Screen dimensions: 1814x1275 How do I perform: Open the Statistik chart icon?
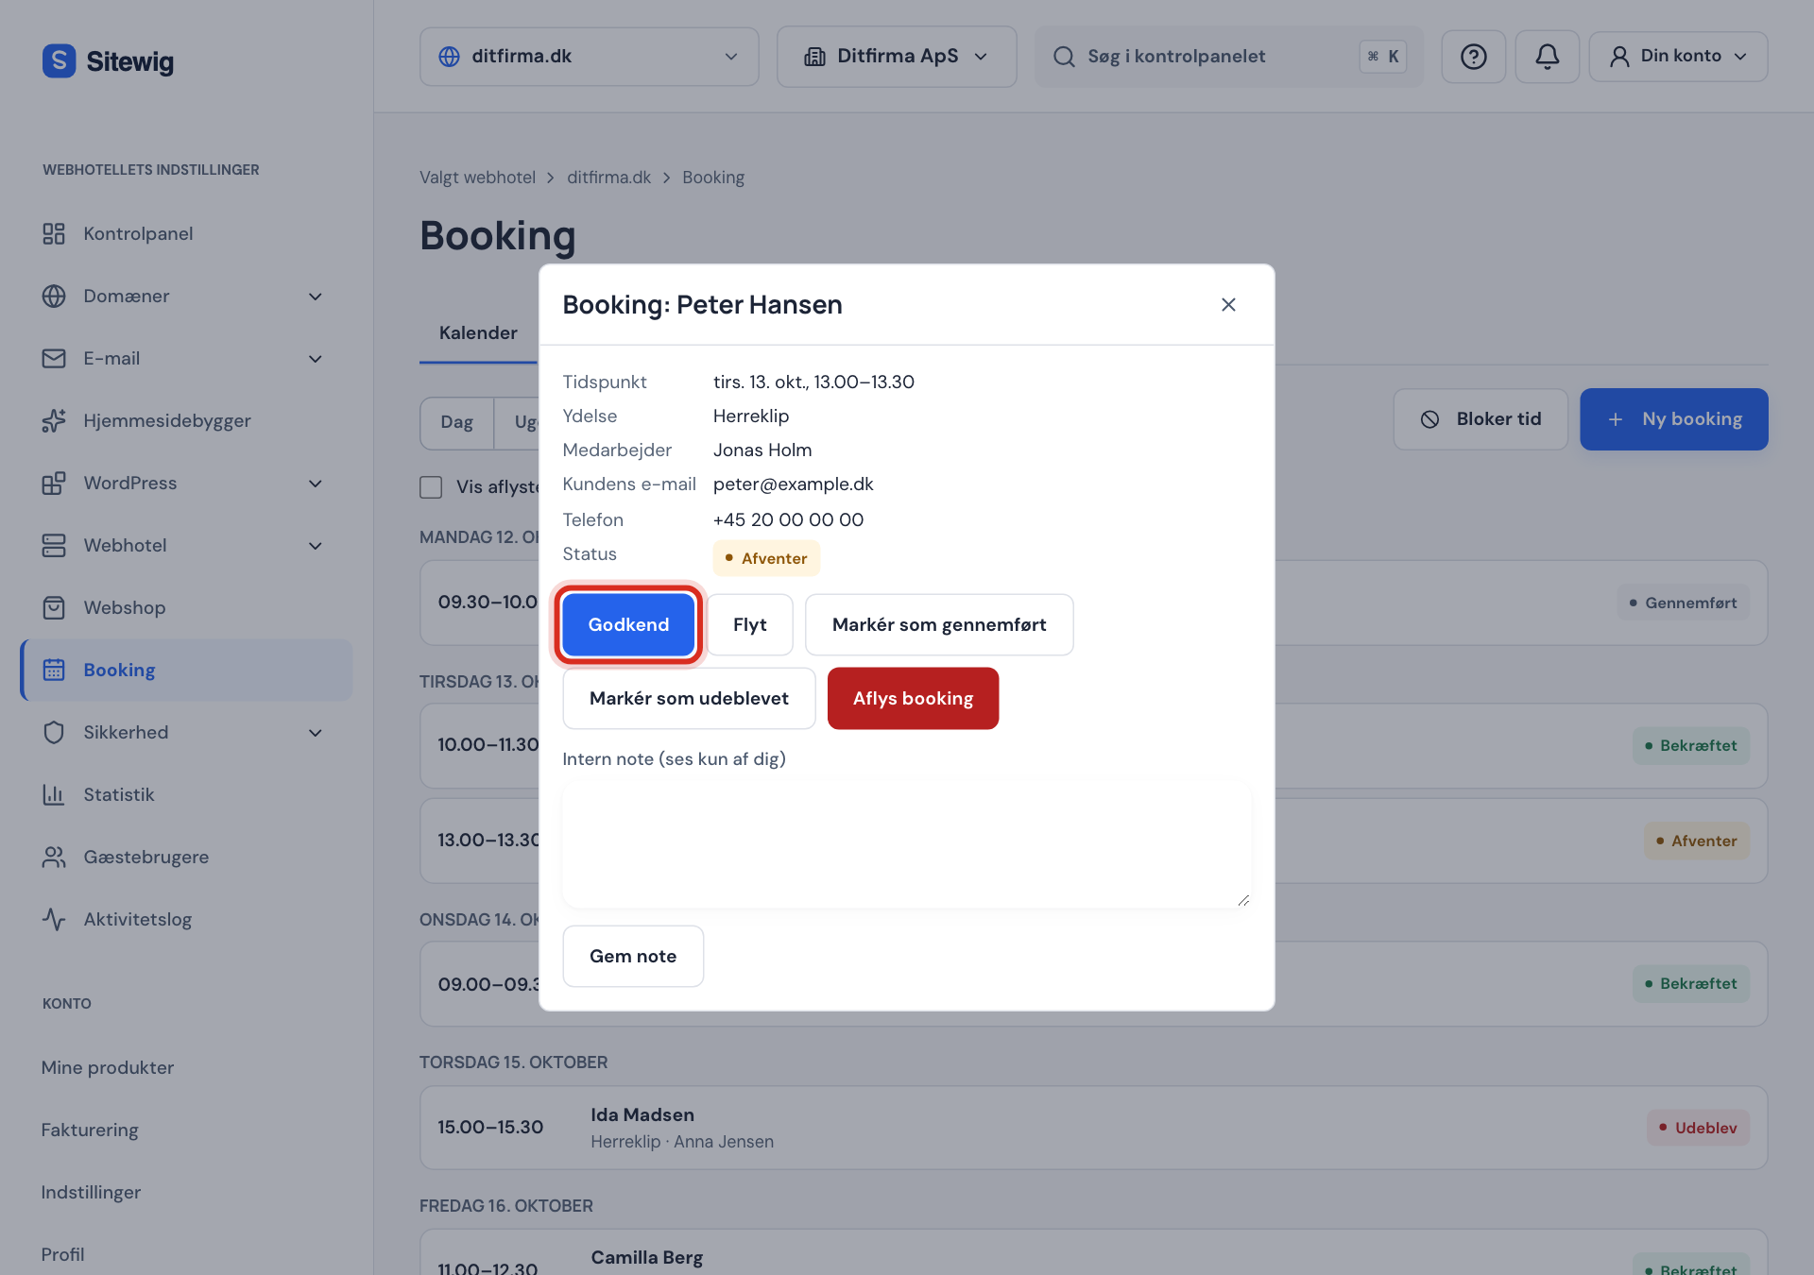pyautogui.click(x=54, y=794)
